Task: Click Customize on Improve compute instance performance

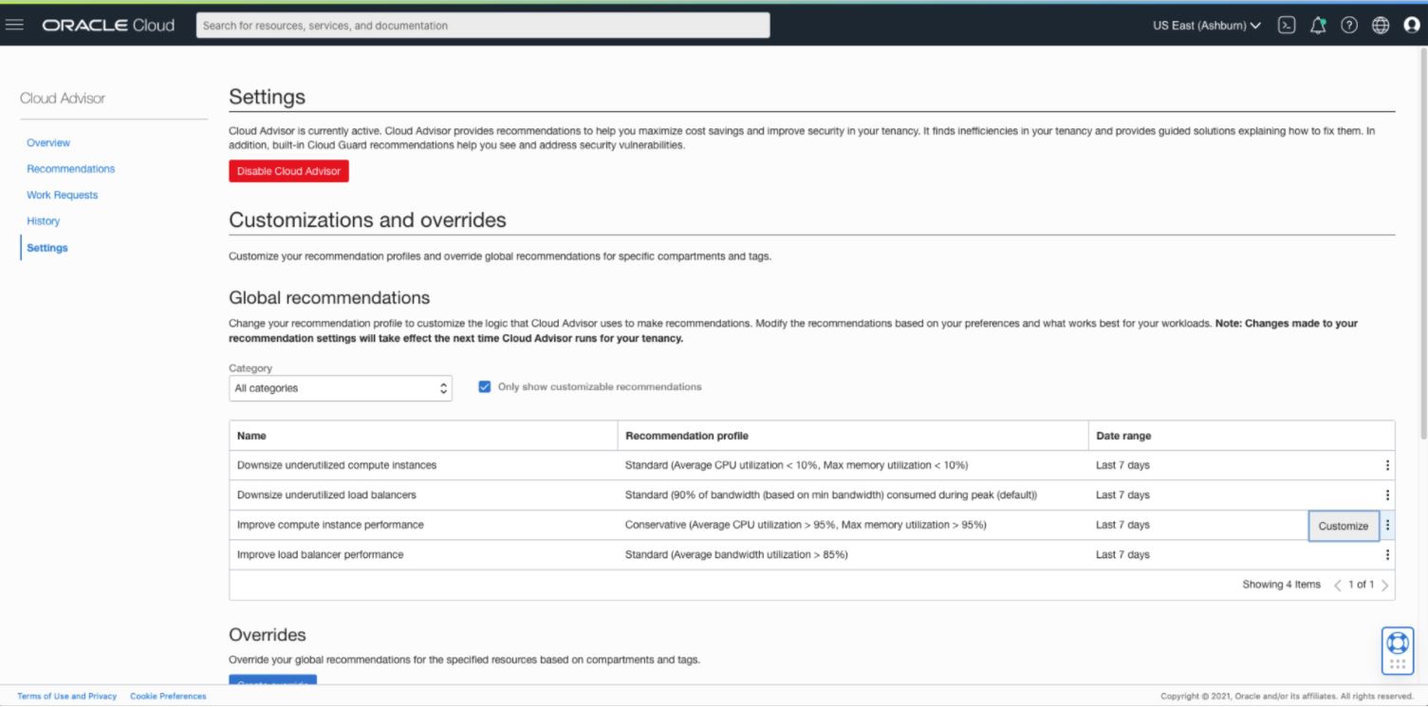Action: [x=1343, y=525]
